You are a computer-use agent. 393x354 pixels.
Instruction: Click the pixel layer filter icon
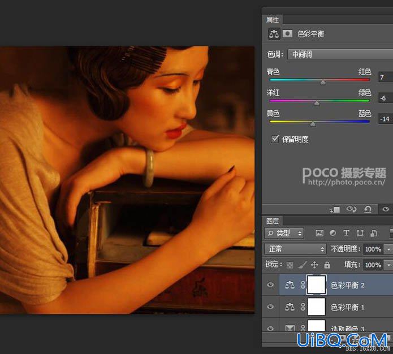tap(319, 233)
